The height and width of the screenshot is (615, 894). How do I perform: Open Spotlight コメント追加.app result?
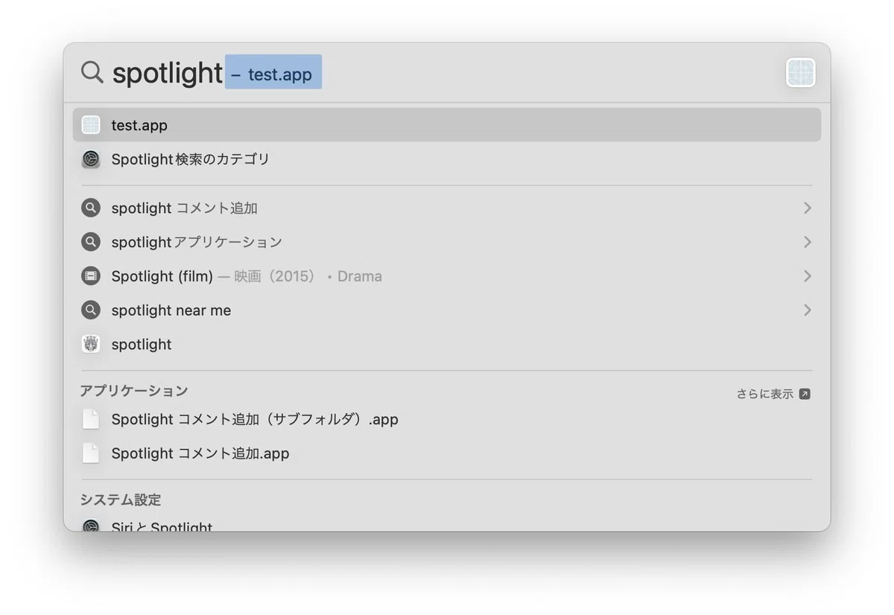[x=447, y=453]
